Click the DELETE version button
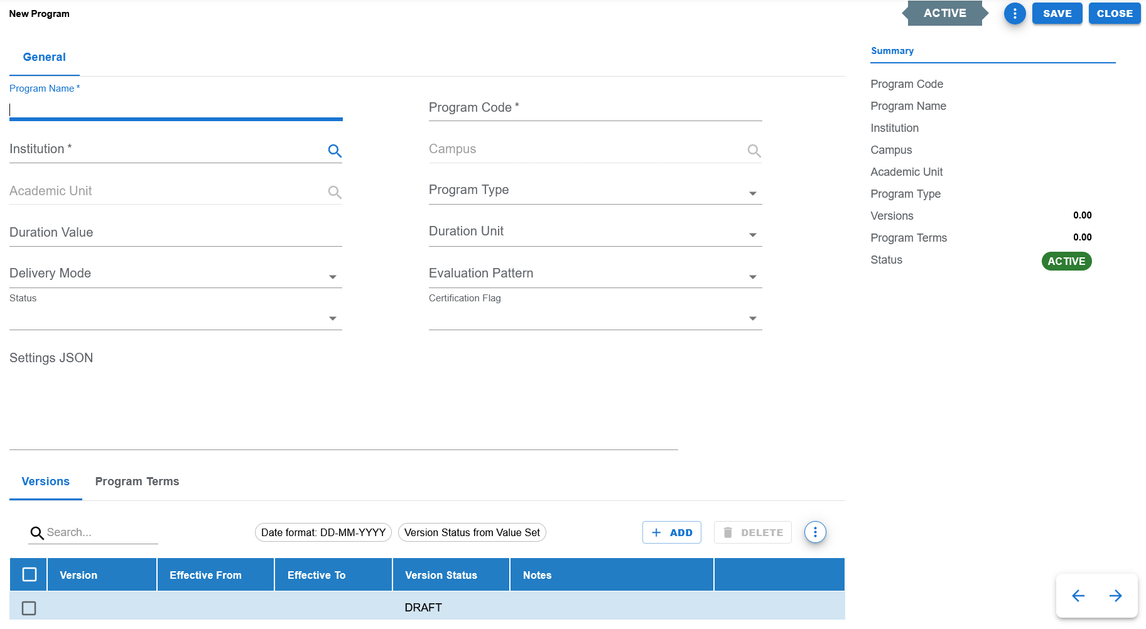This screenshot has width=1146, height=629. pyautogui.click(x=752, y=532)
